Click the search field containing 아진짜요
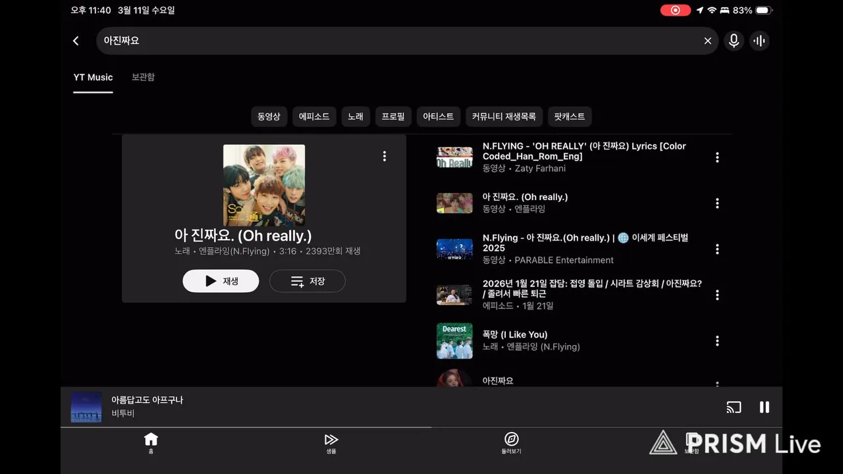The height and width of the screenshot is (474, 843). point(407,41)
